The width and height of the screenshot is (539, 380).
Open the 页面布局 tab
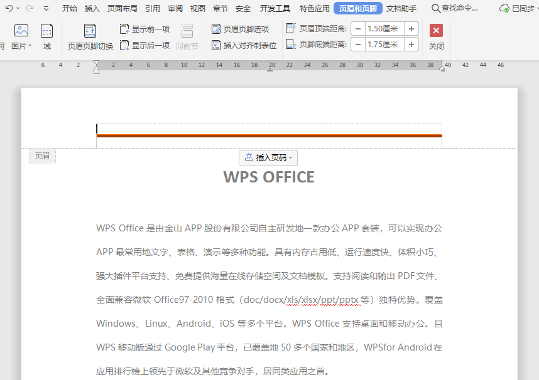[x=122, y=8]
